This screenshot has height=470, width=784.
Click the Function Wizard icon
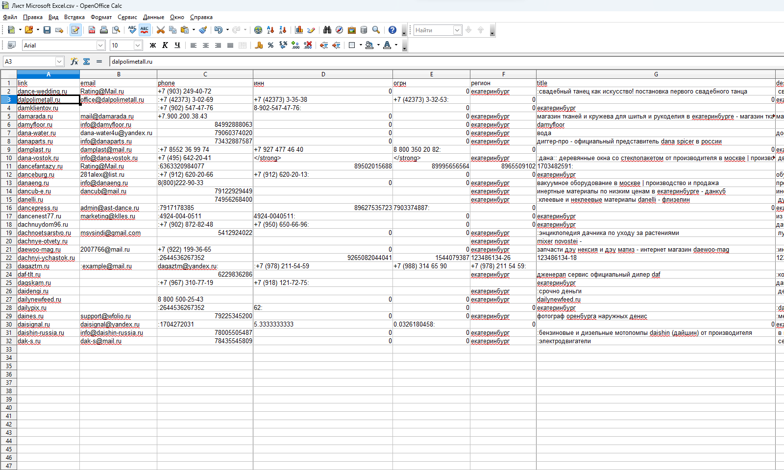(74, 61)
